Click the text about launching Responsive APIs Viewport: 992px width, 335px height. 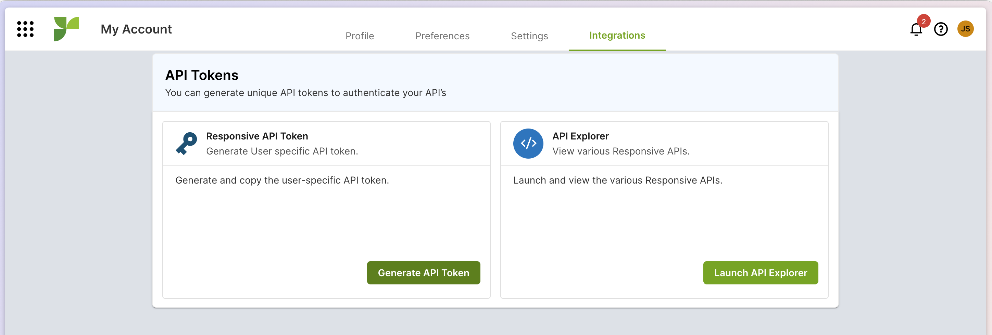(617, 180)
